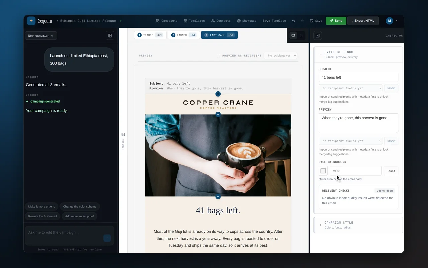Switch to the Launch email tab
428x268 pixels.
(x=184, y=35)
